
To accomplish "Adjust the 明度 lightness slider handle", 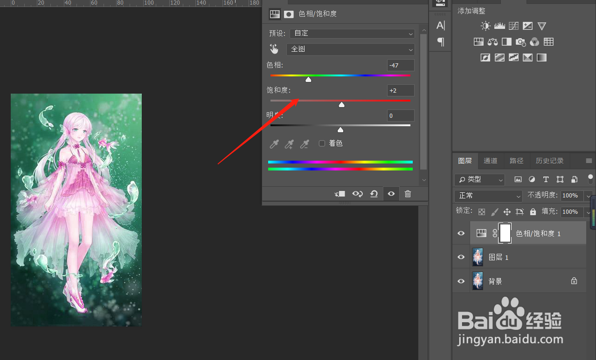I will (340, 130).
